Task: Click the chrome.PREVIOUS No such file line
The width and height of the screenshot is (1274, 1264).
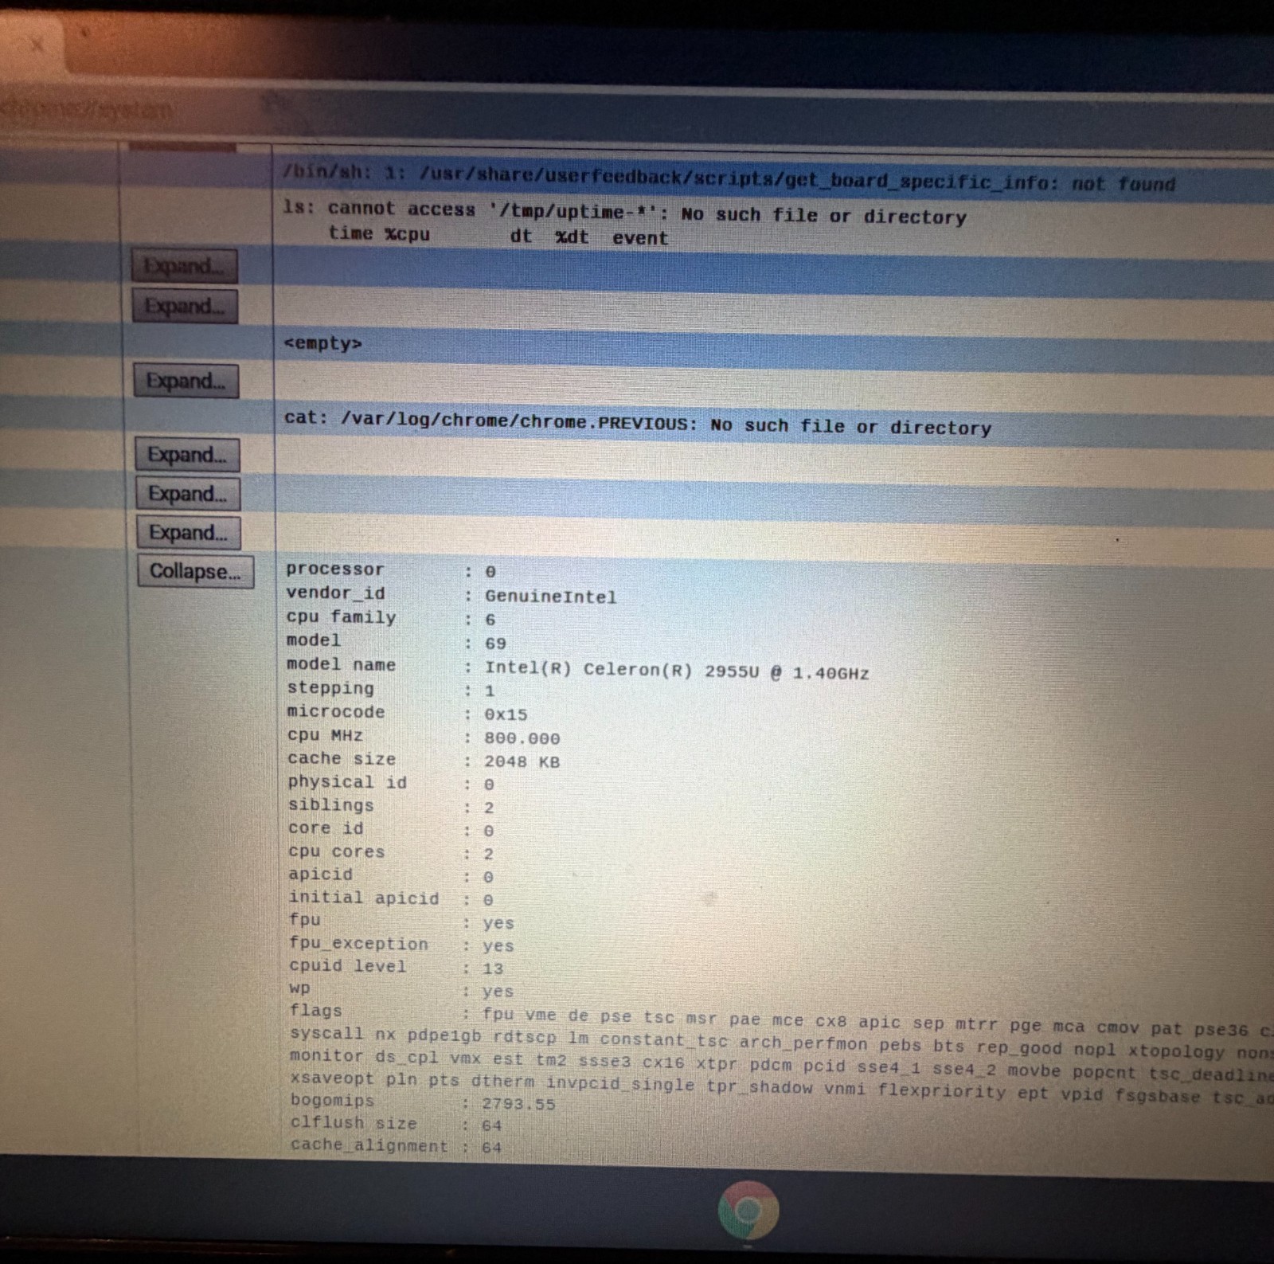Action: coord(638,422)
